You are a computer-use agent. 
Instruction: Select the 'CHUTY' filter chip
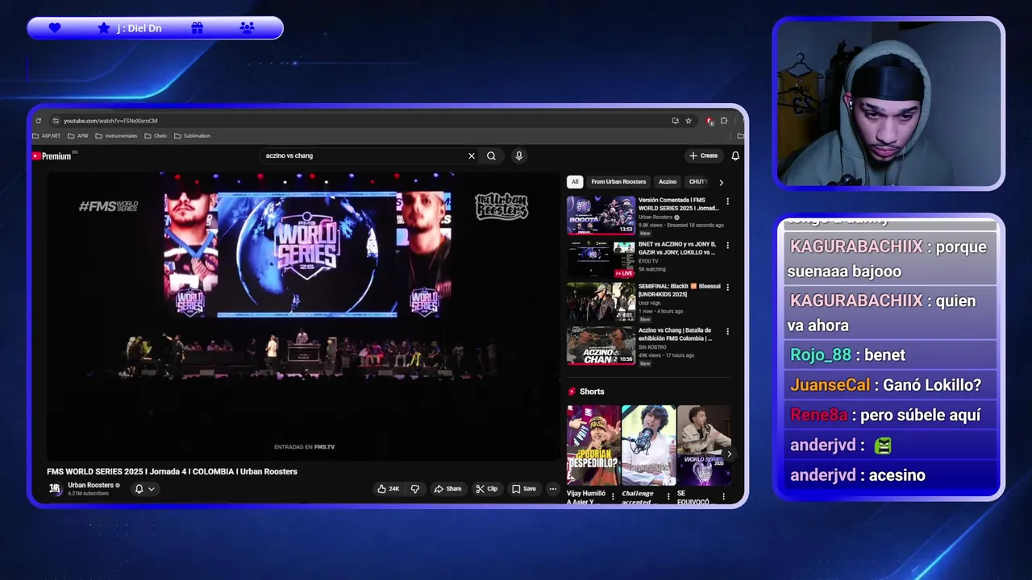[697, 182]
